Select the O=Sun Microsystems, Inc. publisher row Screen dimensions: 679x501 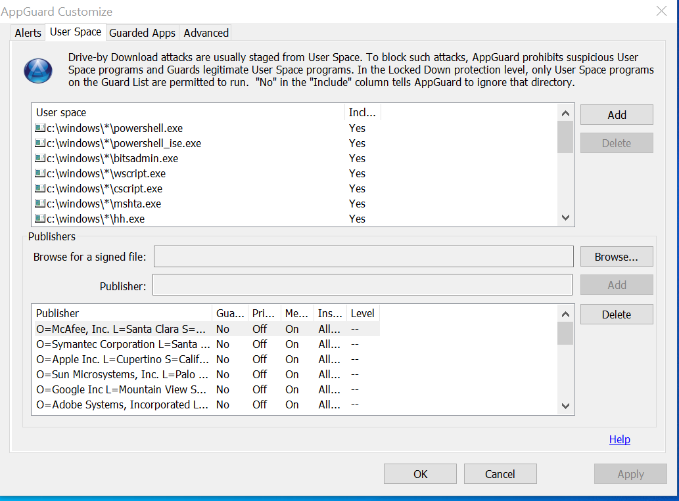[206, 374]
